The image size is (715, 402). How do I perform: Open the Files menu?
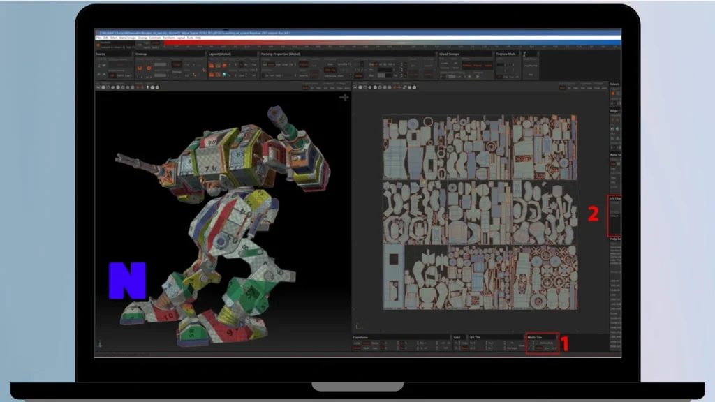pos(99,38)
